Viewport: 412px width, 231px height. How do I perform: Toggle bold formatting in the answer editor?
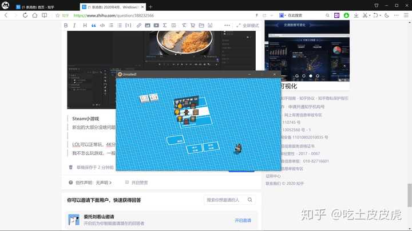coord(66,26)
